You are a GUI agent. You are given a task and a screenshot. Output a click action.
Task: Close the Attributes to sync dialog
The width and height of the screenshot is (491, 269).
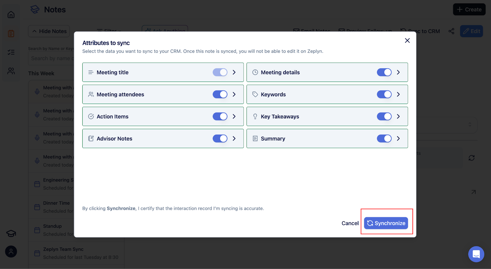tap(407, 40)
